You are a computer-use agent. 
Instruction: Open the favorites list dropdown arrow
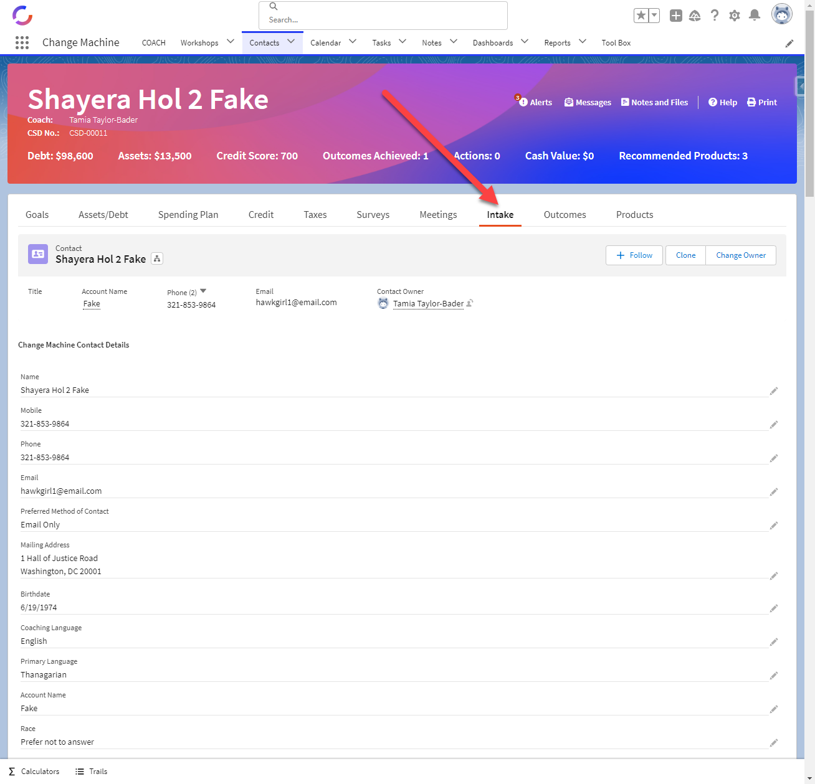click(x=654, y=16)
